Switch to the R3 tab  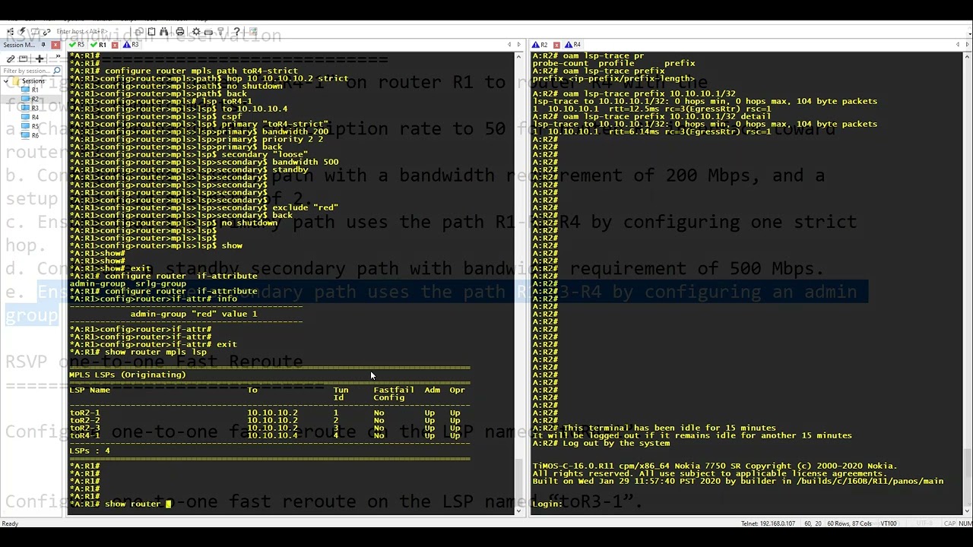tap(130, 45)
